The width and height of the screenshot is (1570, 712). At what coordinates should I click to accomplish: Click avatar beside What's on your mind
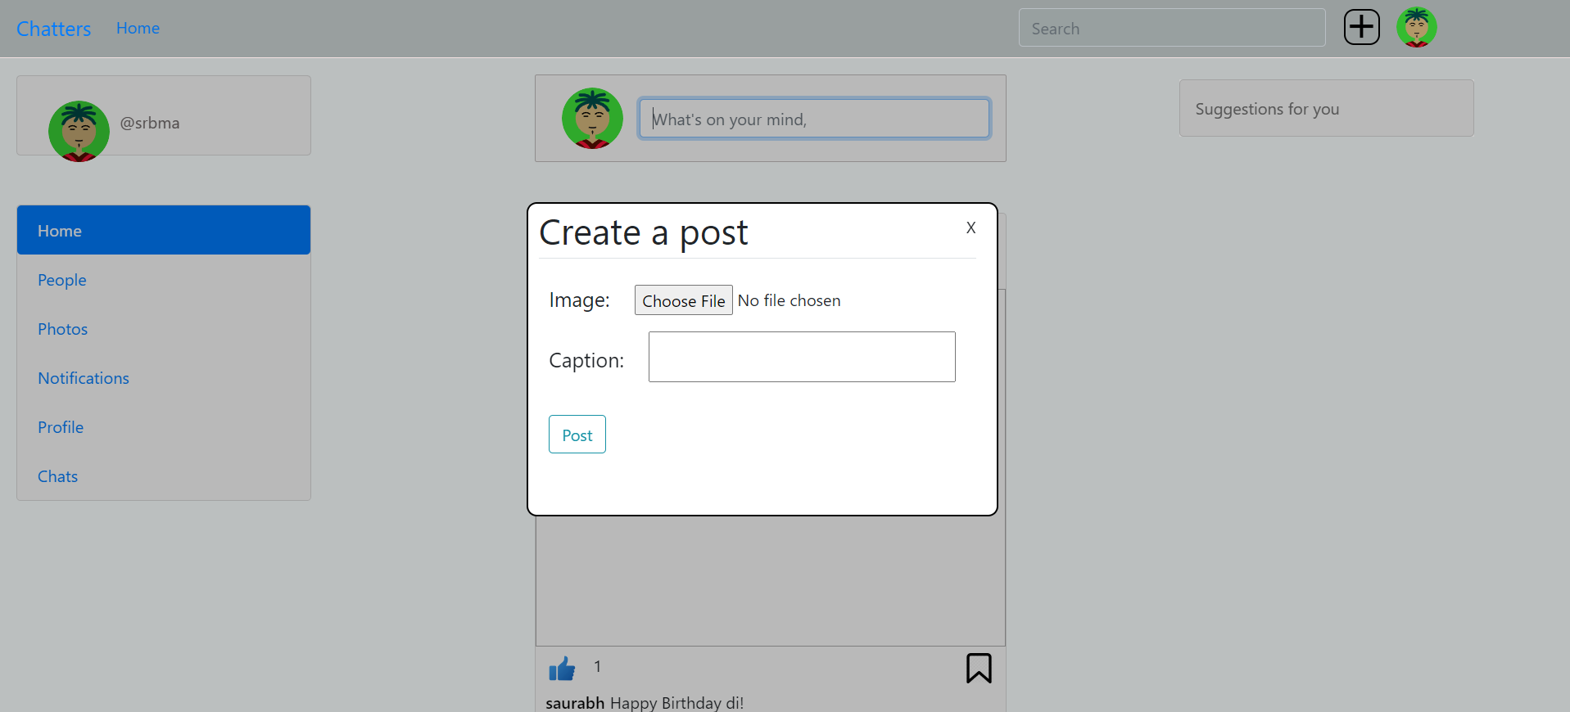click(x=592, y=118)
